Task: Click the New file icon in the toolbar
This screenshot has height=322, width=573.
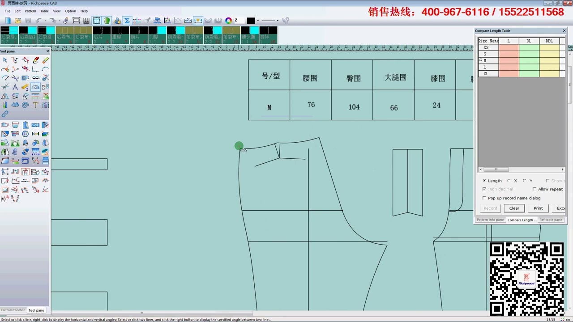Action: click(8, 21)
